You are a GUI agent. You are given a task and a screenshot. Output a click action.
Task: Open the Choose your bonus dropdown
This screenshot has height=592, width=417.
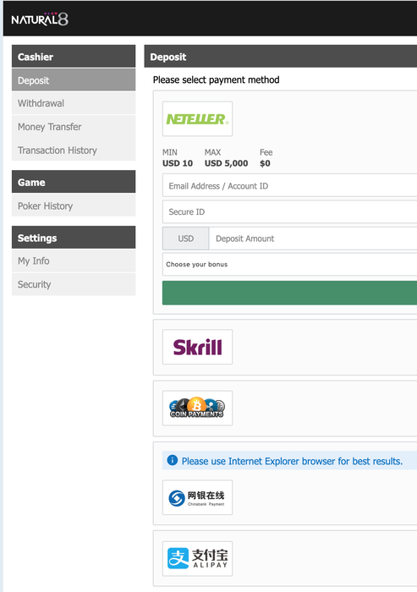290,264
